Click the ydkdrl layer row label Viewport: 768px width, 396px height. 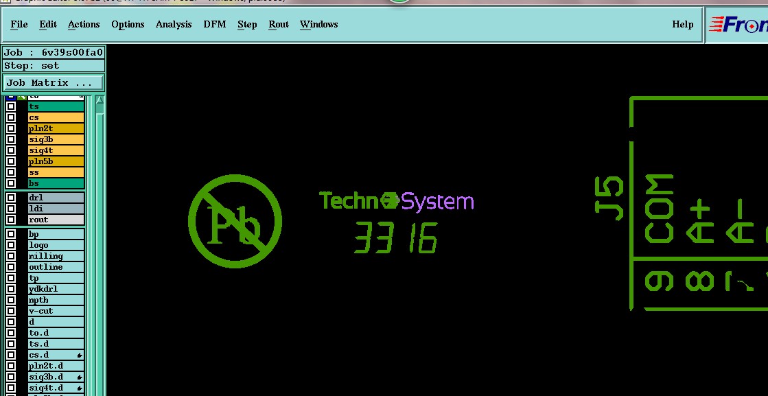(x=56, y=290)
